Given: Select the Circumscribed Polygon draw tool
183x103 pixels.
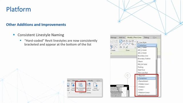Looking at the screenshot, I should [x=130, y=41].
